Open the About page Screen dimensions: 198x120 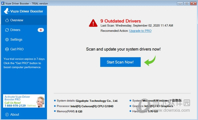tap(24, 115)
